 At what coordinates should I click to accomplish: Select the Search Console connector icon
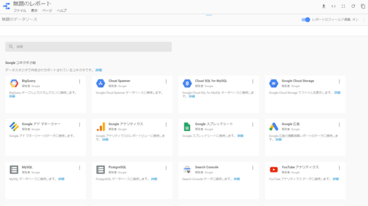point(187,170)
